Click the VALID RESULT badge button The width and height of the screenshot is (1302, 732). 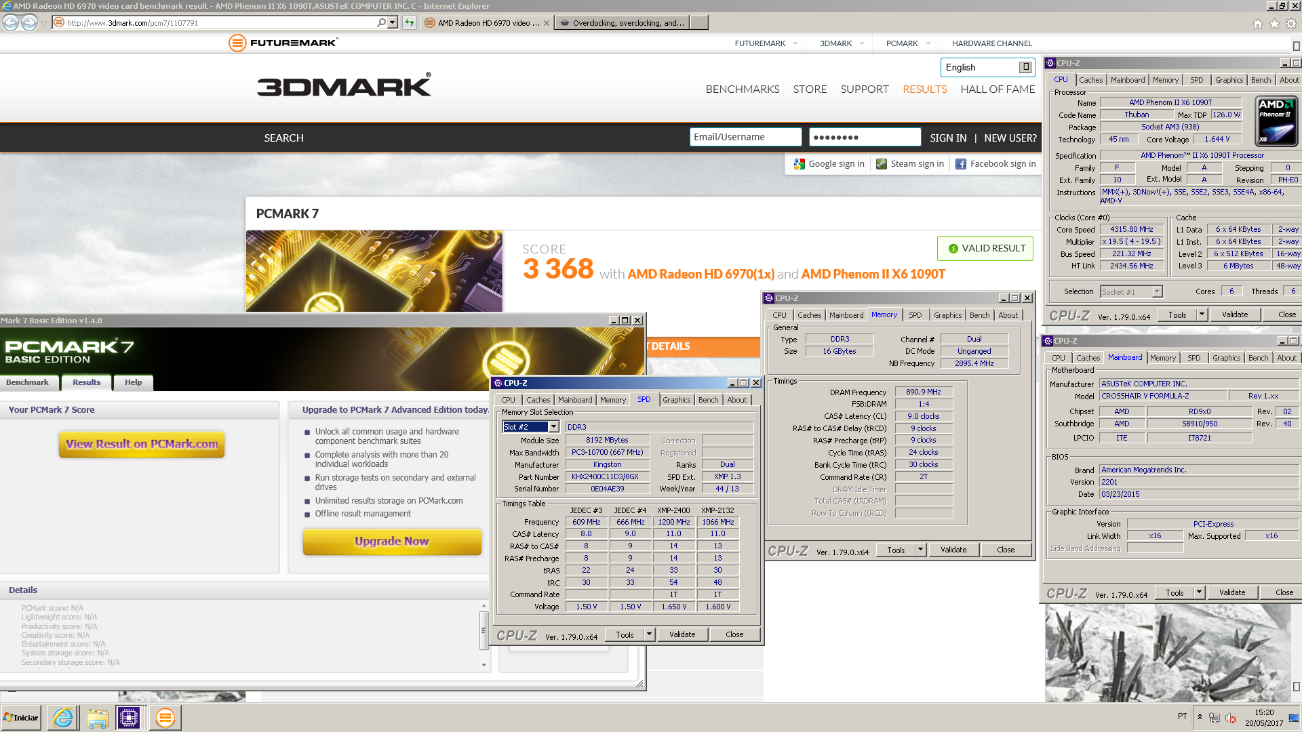pyautogui.click(x=985, y=248)
